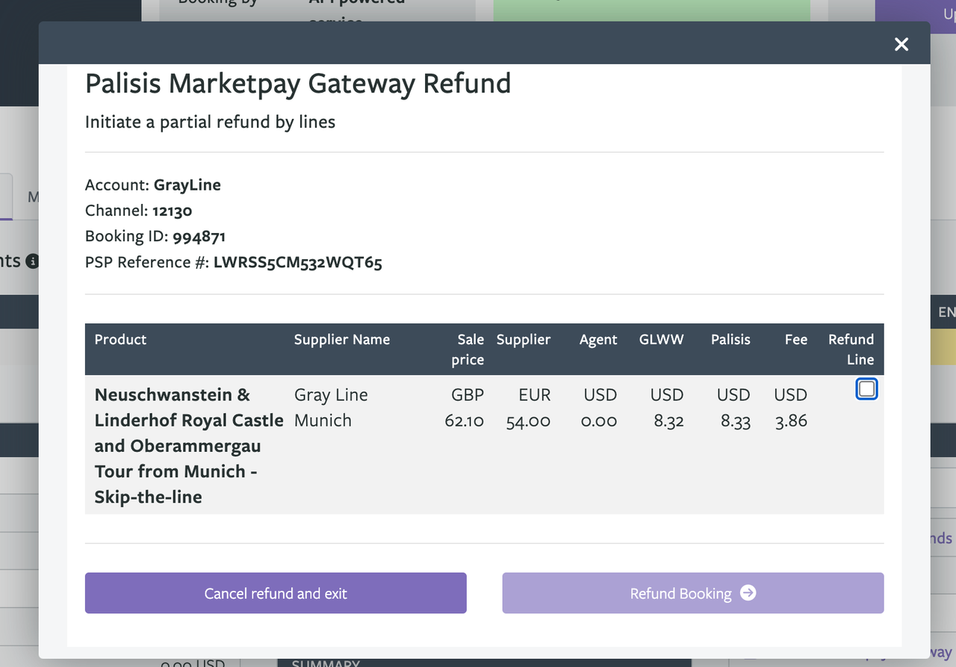
Task: Click the Gray Line Munich supplier cell
Action: pyautogui.click(x=331, y=408)
